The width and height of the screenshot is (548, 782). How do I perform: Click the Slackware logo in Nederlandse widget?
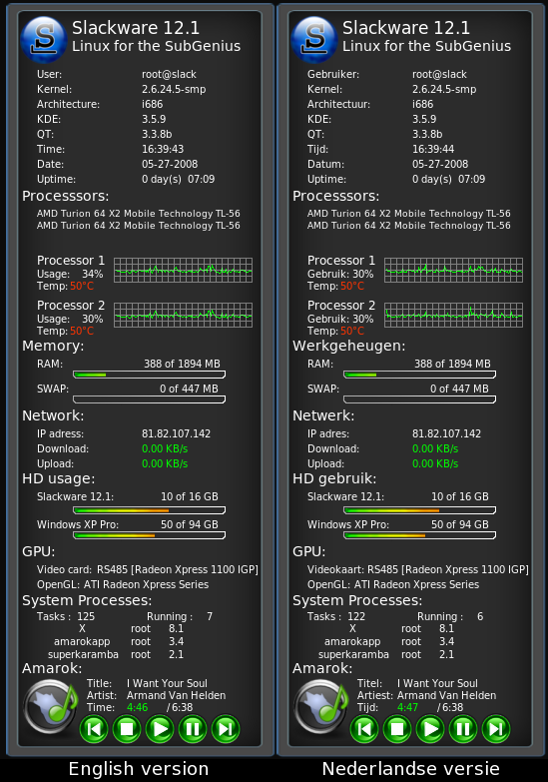314,39
